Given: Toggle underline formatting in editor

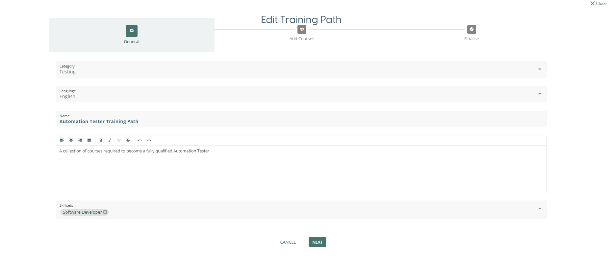Looking at the screenshot, I should pyautogui.click(x=119, y=141).
